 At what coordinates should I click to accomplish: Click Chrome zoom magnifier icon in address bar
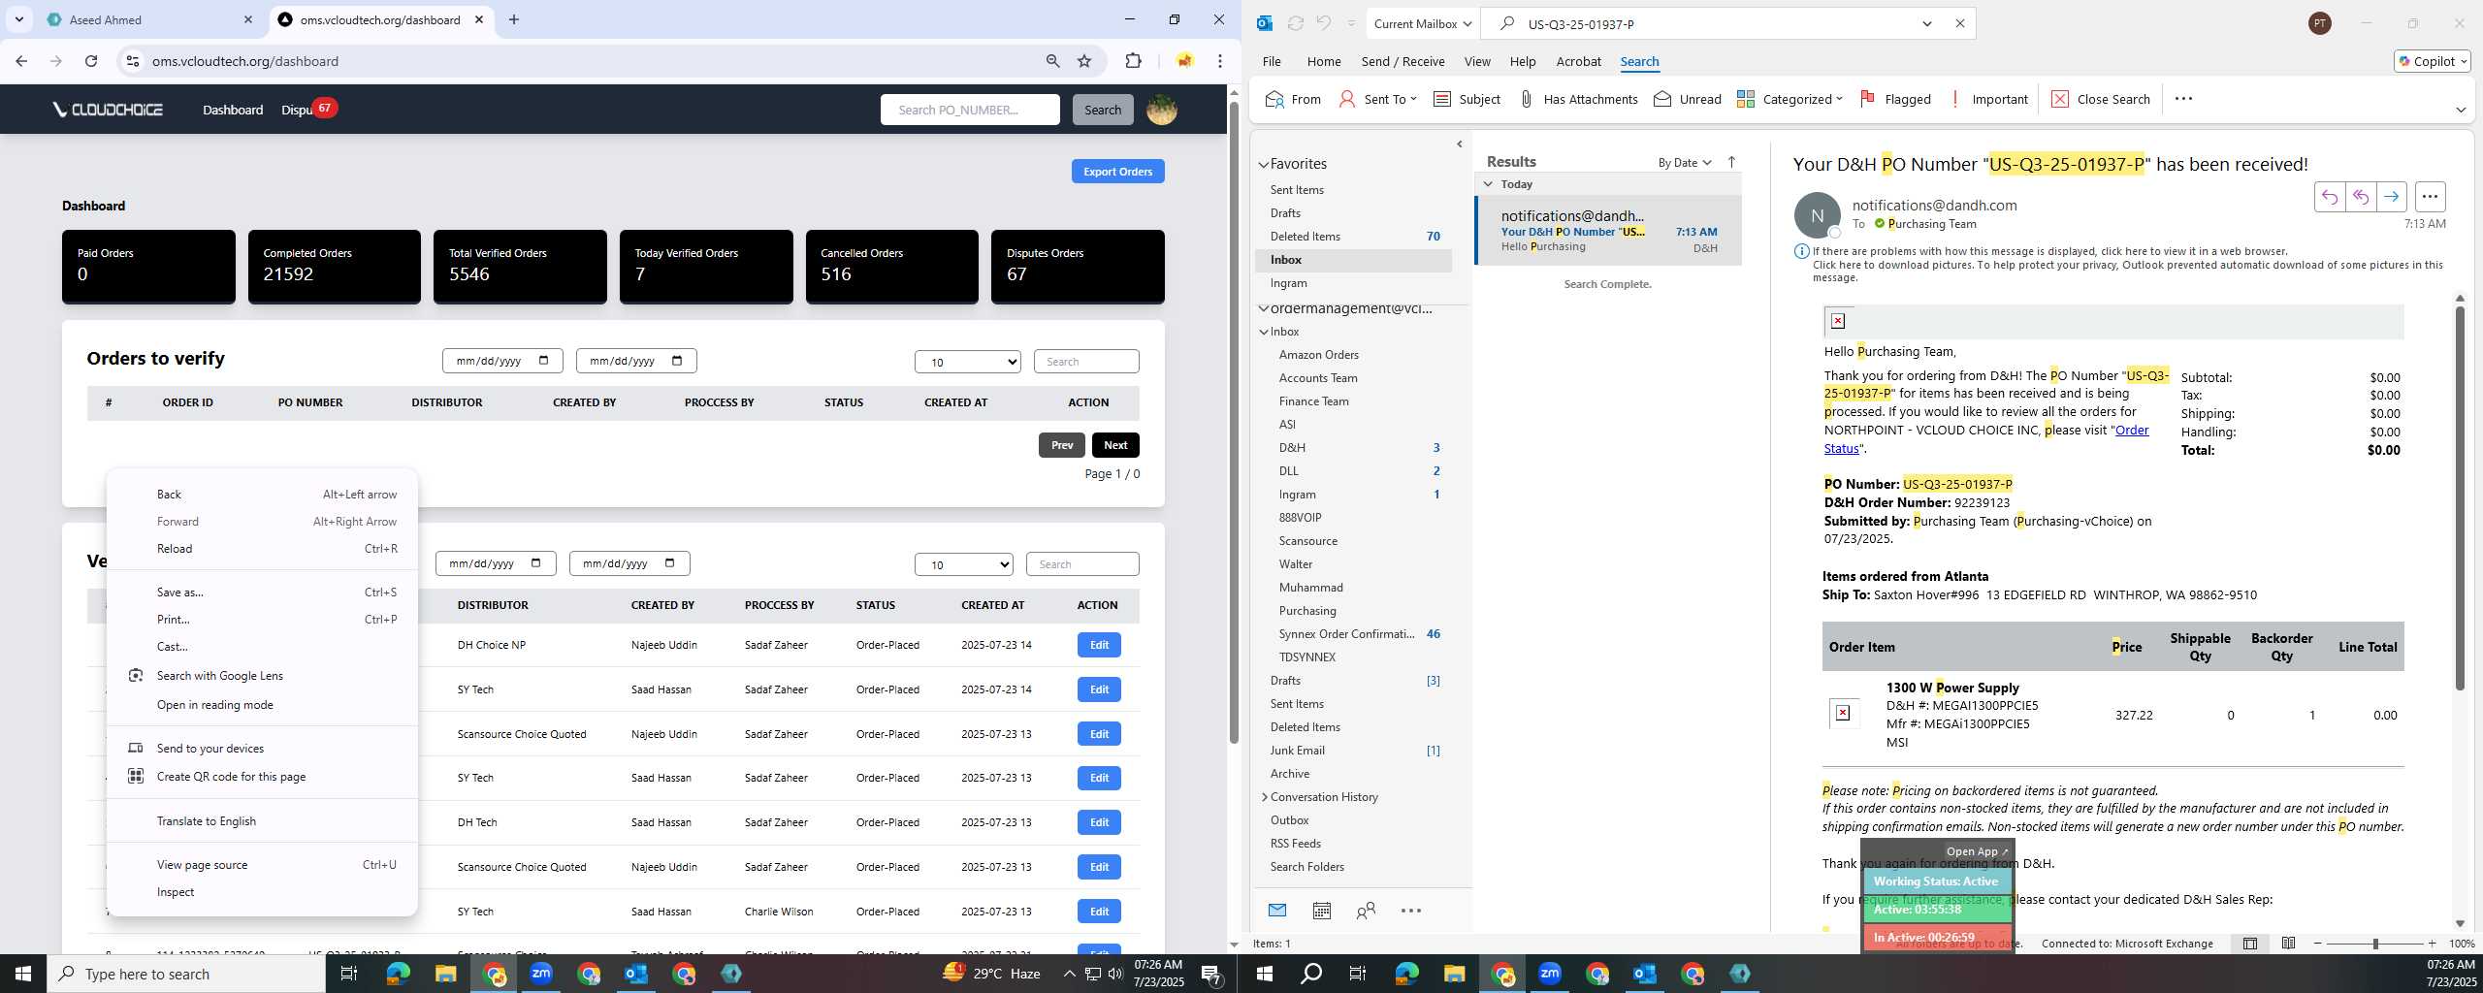(1052, 61)
